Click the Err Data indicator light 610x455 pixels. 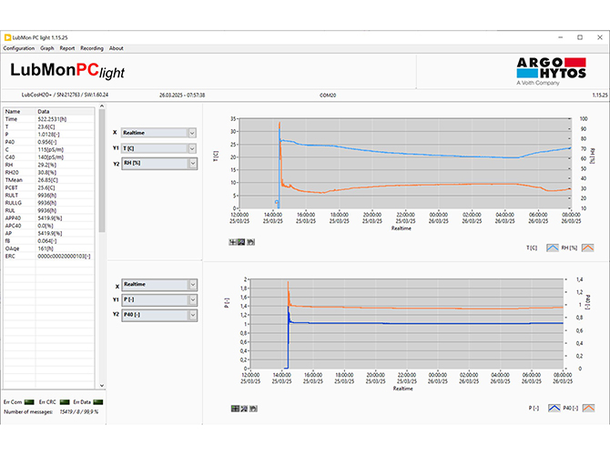(x=94, y=400)
